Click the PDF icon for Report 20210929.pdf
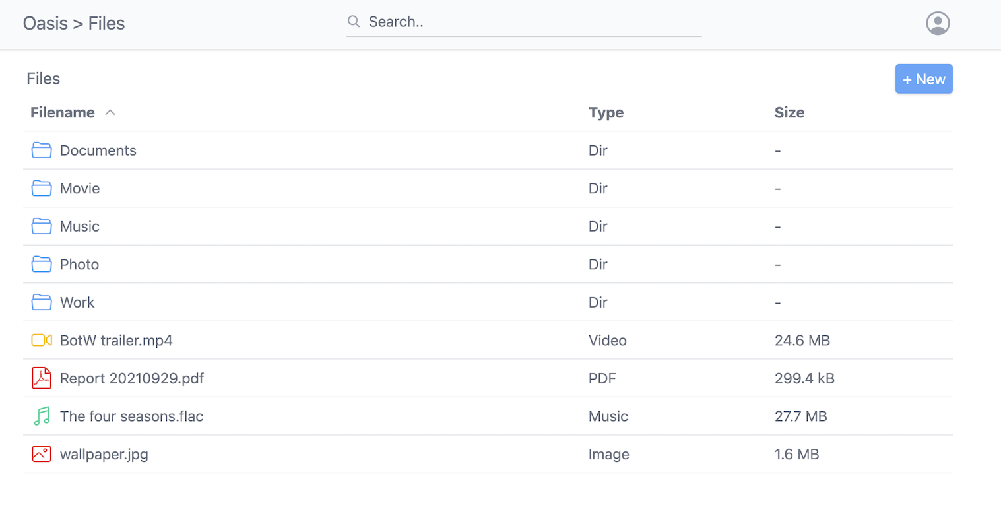 pos(41,378)
